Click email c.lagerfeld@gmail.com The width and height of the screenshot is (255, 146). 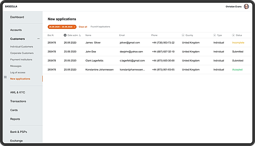point(132,61)
